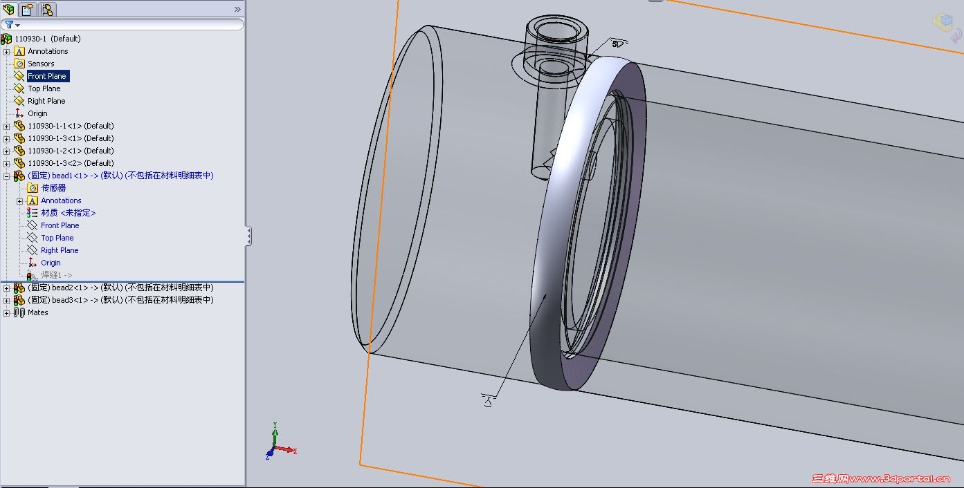Select the weld symbol below the ring
This screenshot has height=488, width=964.
coord(489,399)
